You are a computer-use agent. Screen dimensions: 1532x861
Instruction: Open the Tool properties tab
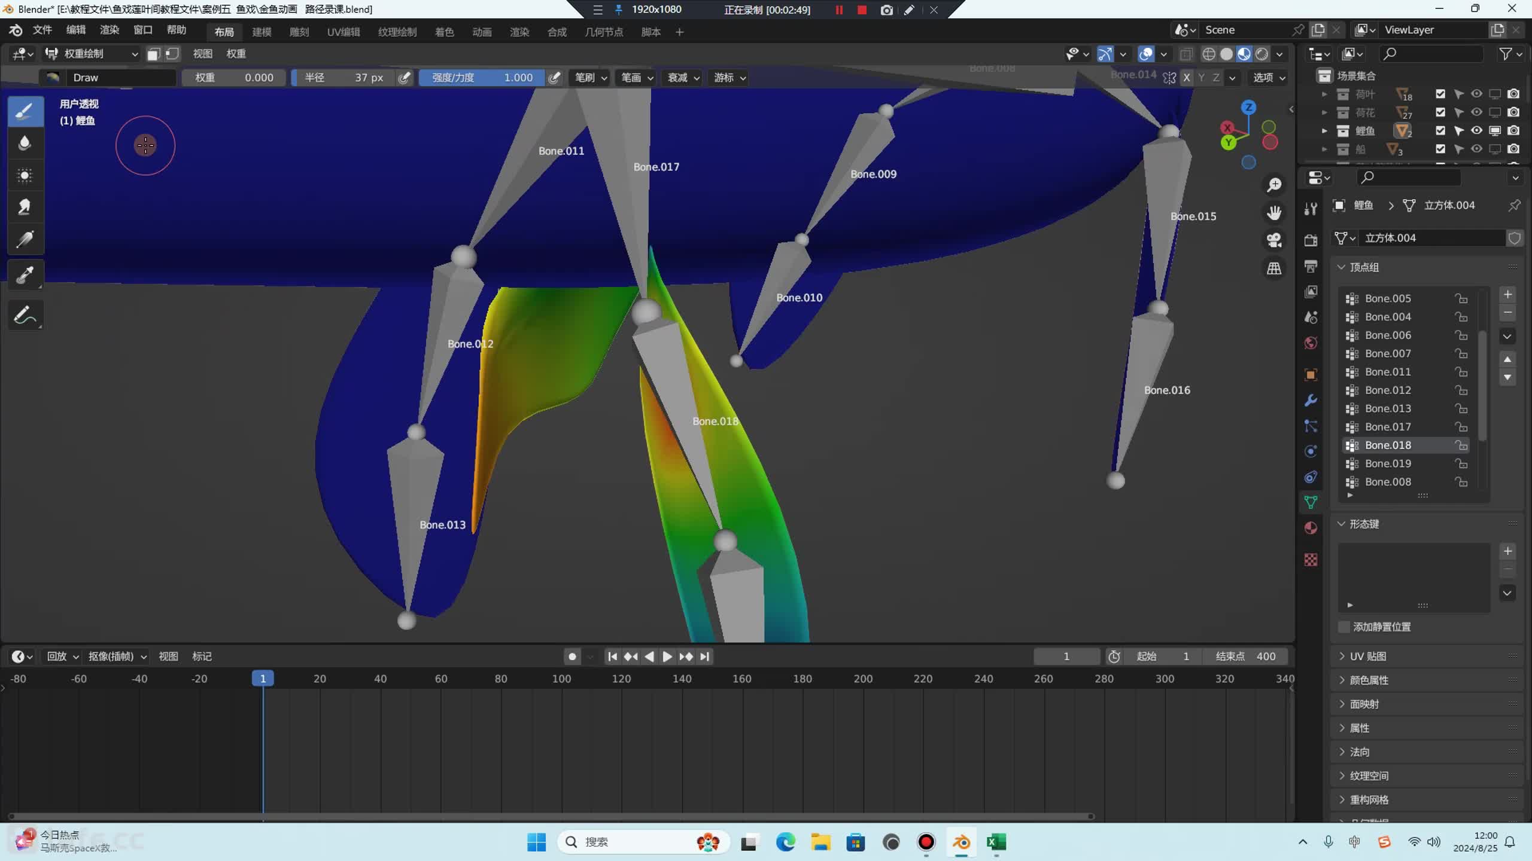(x=1311, y=209)
